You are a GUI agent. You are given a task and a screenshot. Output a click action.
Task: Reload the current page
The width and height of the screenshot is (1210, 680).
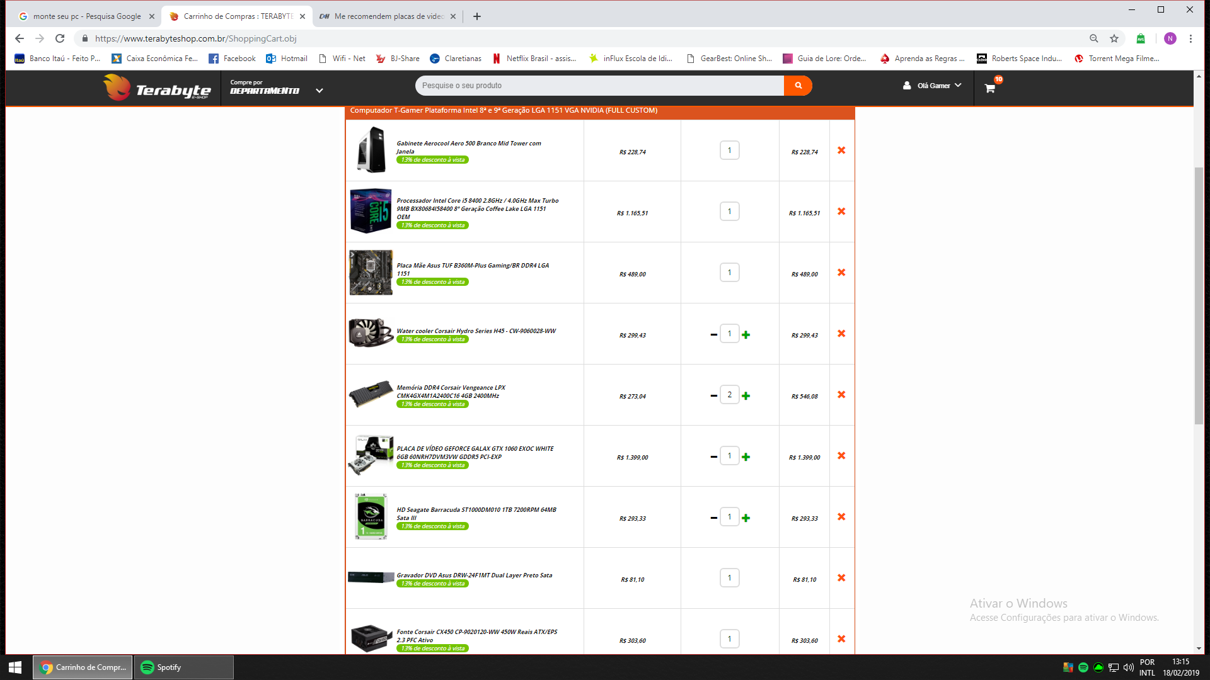pyautogui.click(x=60, y=38)
